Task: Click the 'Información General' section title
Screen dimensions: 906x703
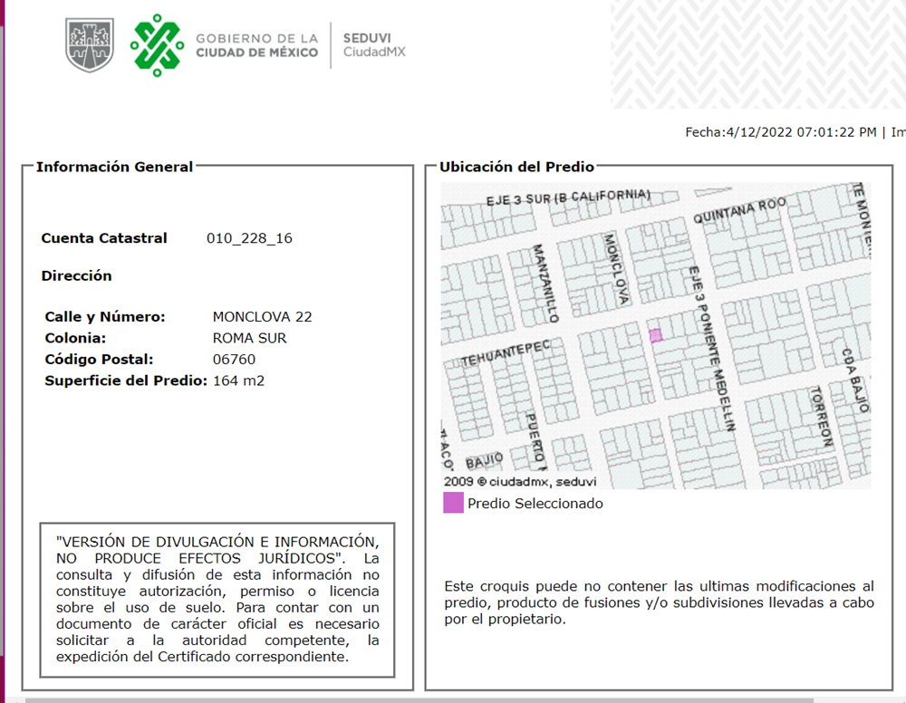Action: (114, 167)
